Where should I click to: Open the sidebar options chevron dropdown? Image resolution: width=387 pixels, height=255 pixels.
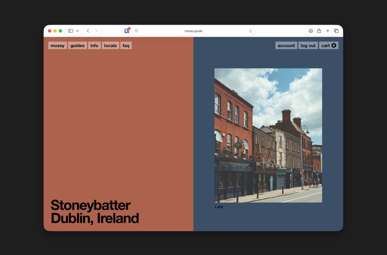[x=77, y=31]
